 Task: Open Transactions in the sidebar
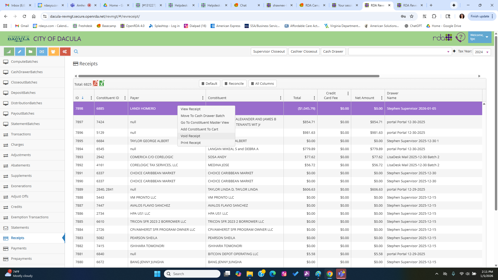pos(21,134)
